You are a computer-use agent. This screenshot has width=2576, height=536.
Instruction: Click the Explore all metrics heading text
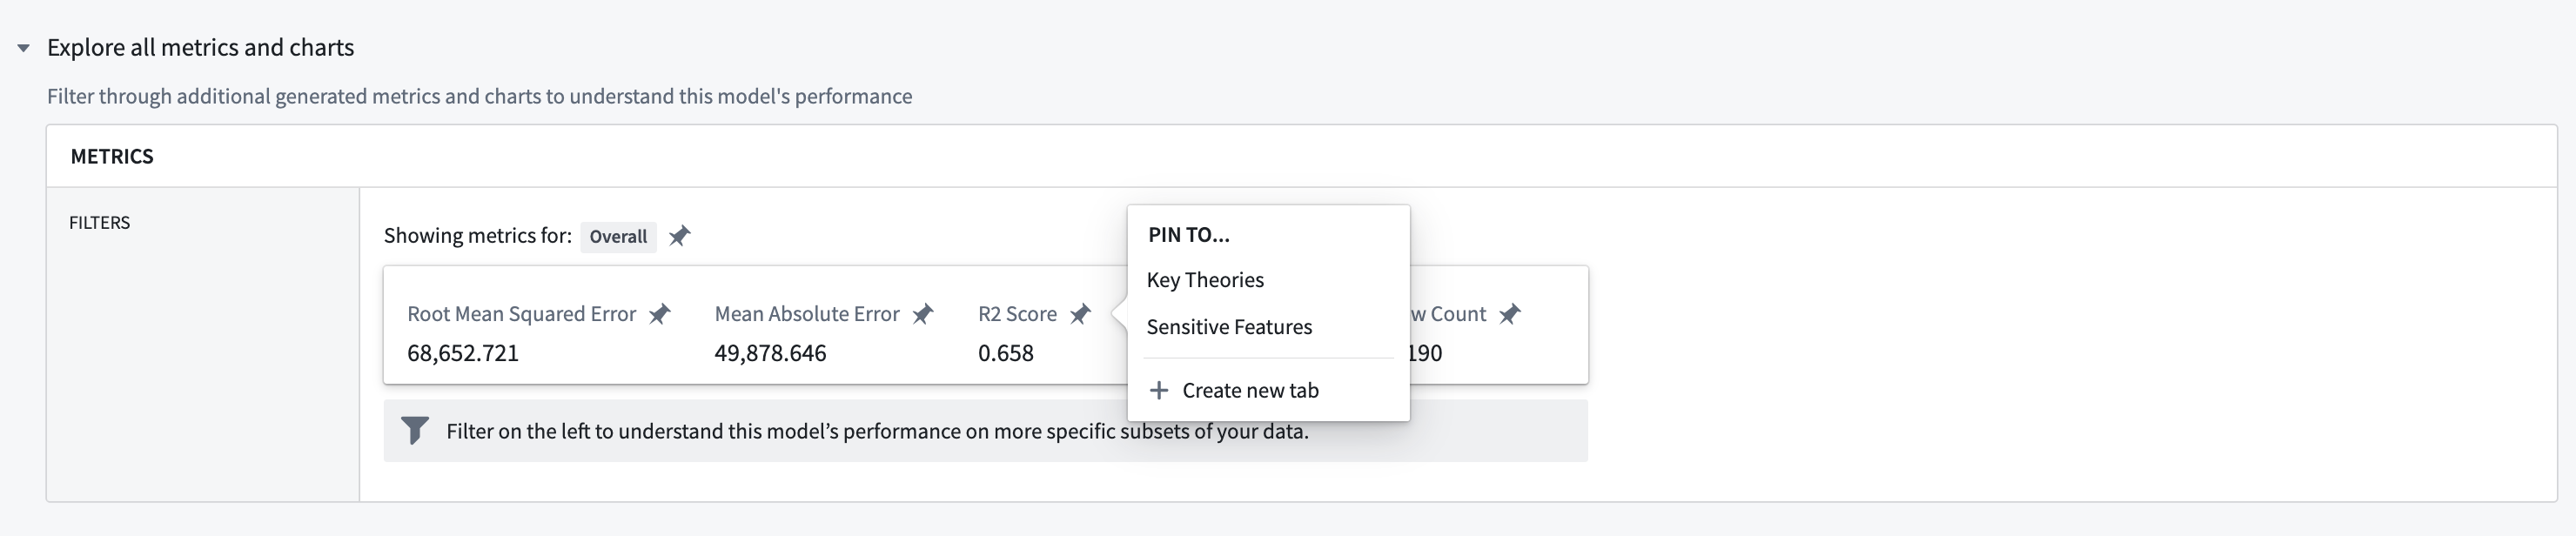[201, 48]
